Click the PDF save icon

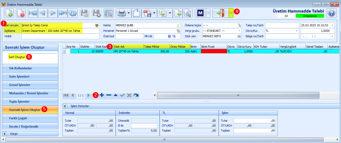click(147, 13)
